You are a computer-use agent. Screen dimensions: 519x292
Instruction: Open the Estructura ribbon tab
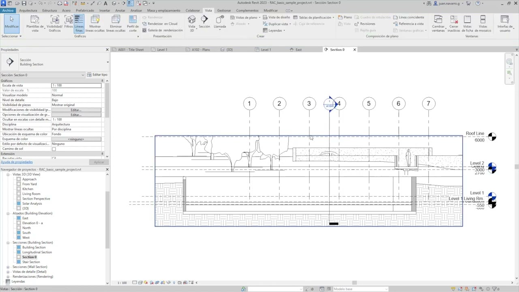[x=49, y=10]
